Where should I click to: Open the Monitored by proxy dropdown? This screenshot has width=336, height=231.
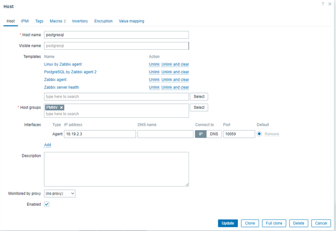tap(59, 194)
